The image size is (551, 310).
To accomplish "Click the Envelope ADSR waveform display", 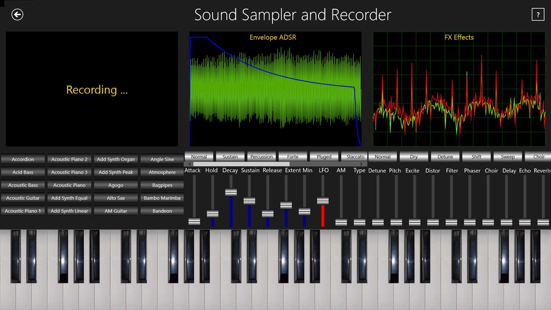I will [275, 89].
